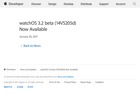Click the Copyright 2017 Apple Inc. text

click(24, 82)
